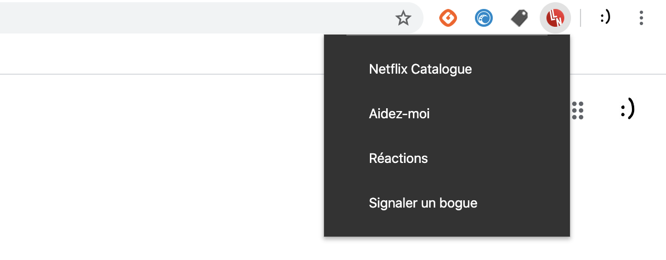Viewport: 666px width, 260px height.
Task: Open Chrome's three-dot menu
Action: 641,18
